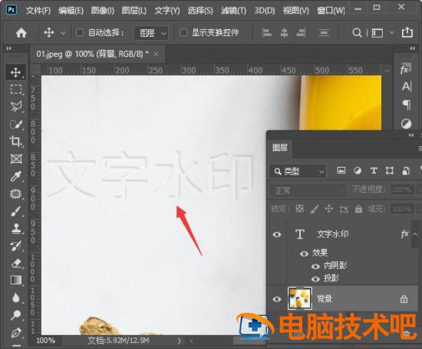
Task: Enable the 显示变换控件 checkbox
Action: (x=183, y=32)
